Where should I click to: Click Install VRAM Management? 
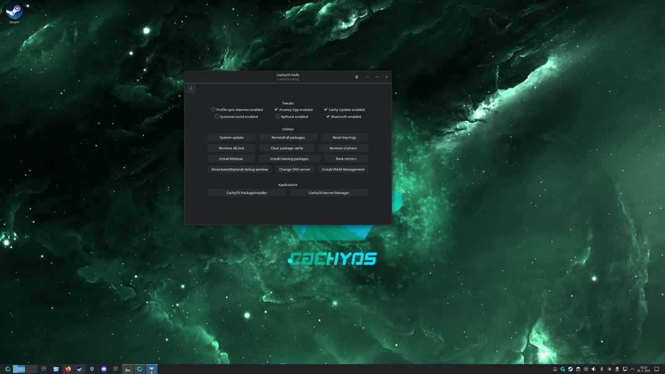tap(343, 169)
